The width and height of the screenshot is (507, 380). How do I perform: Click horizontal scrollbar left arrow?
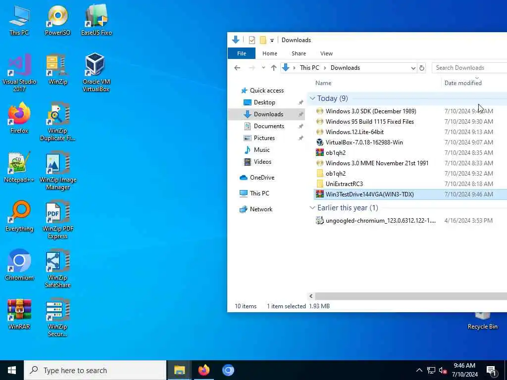pos(311,296)
